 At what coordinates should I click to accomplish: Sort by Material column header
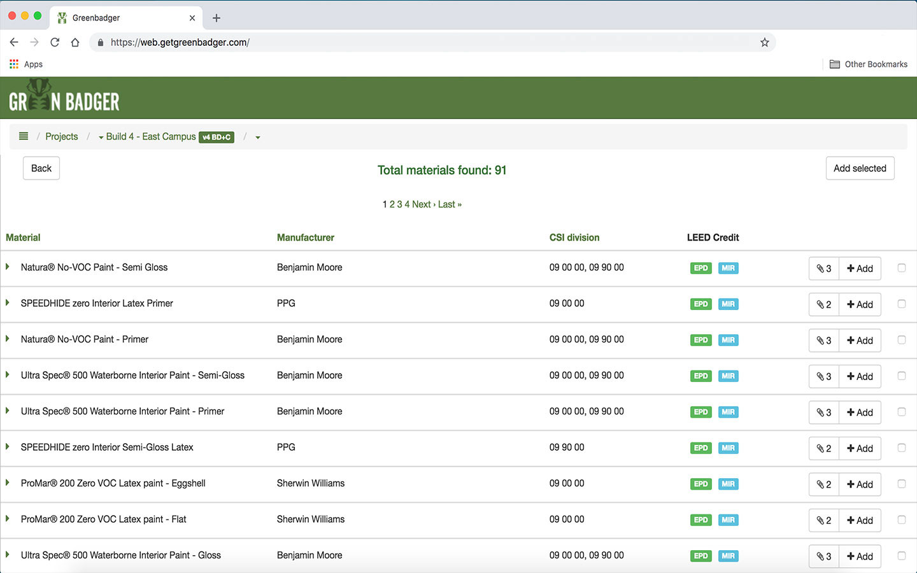click(23, 237)
